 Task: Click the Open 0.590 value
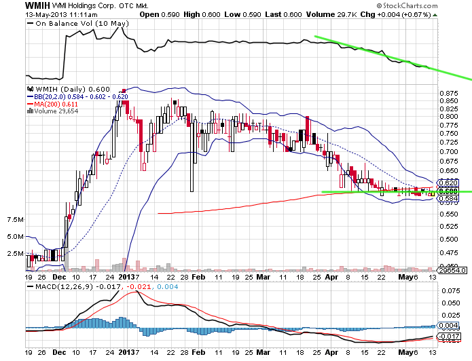[160, 14]
